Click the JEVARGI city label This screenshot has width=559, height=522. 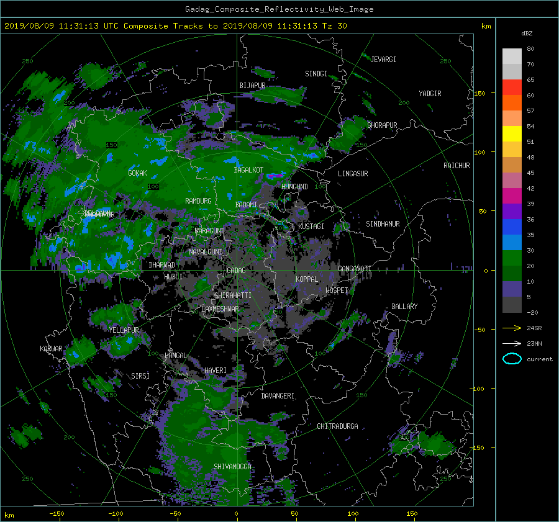383,60
